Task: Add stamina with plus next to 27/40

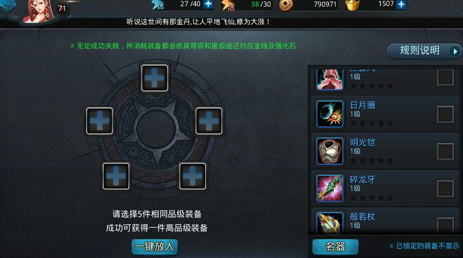Action: [x=209, y=4]
